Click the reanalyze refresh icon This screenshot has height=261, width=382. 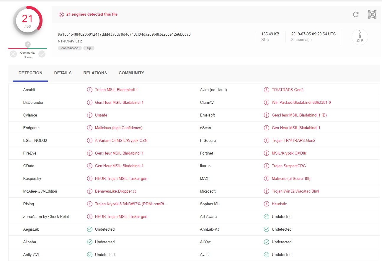click(x=356, y=14)
